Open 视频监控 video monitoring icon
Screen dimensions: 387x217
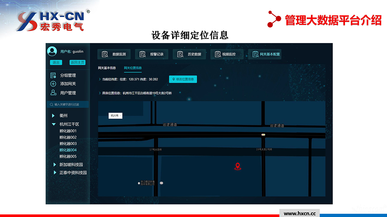pyautogui.click(x=218, y=54)
